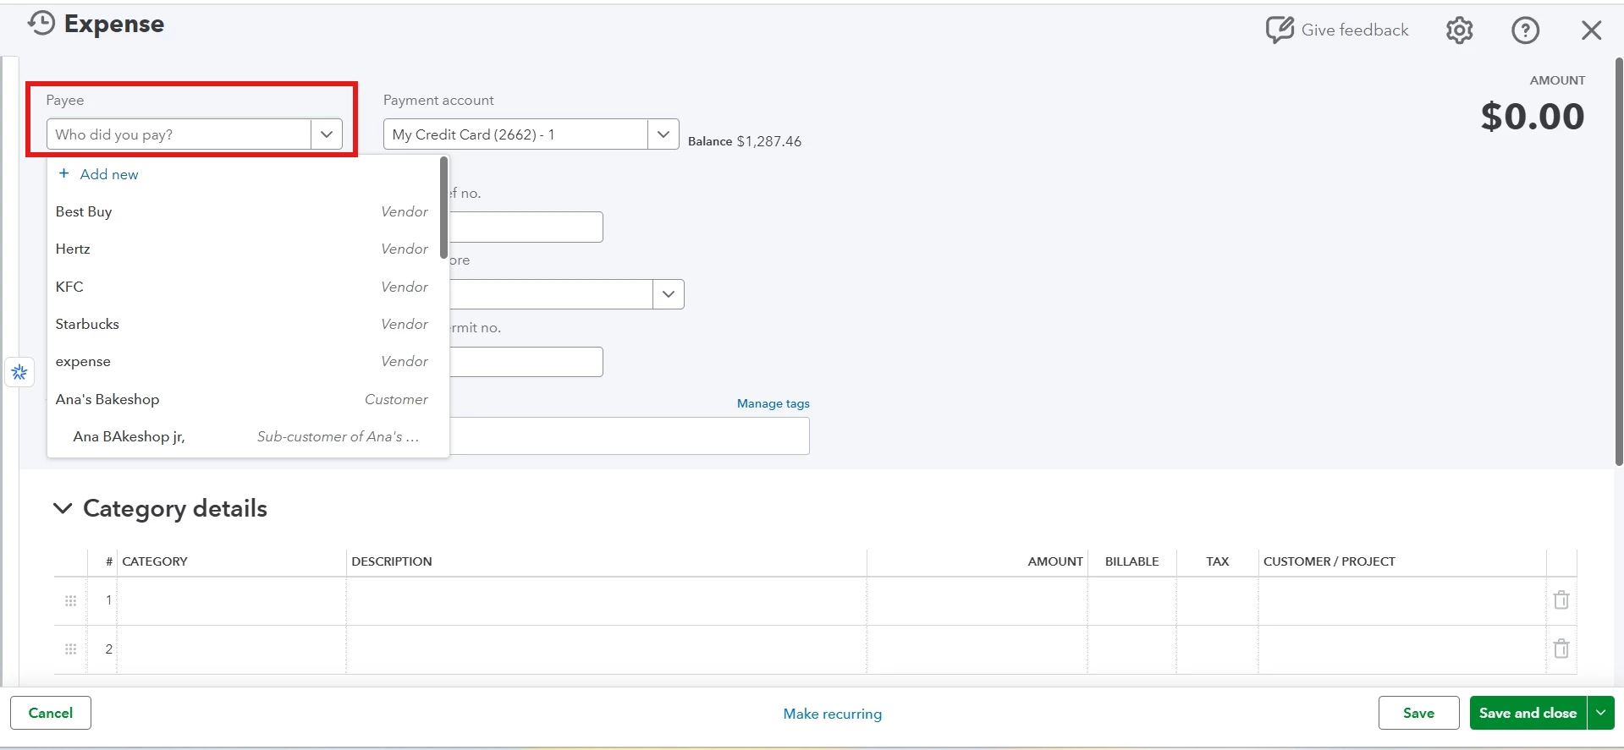This screenshot has height=750, width=1624.
Task: Click the $0.00 amount total
Action: [x=1533, y=117]
